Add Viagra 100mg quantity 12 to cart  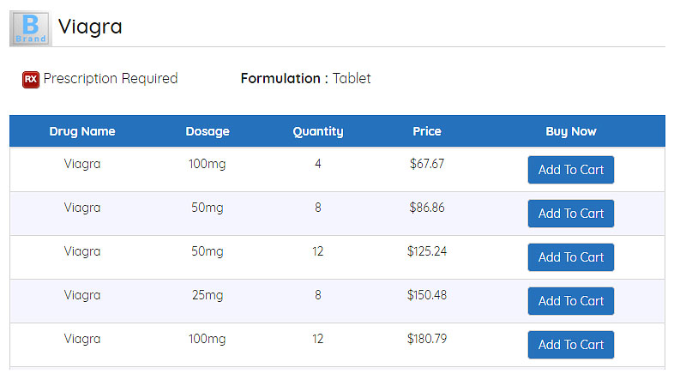pos(571,345)
